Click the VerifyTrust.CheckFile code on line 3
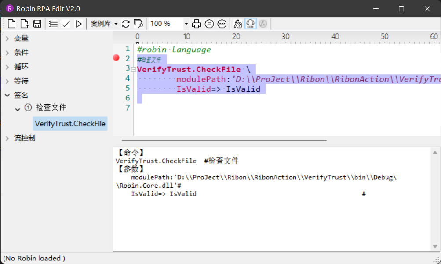441x264 pixels. [x=189, y=69]
